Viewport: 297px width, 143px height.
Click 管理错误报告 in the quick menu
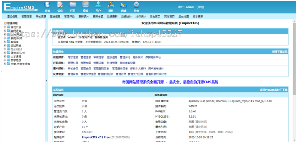106,74
